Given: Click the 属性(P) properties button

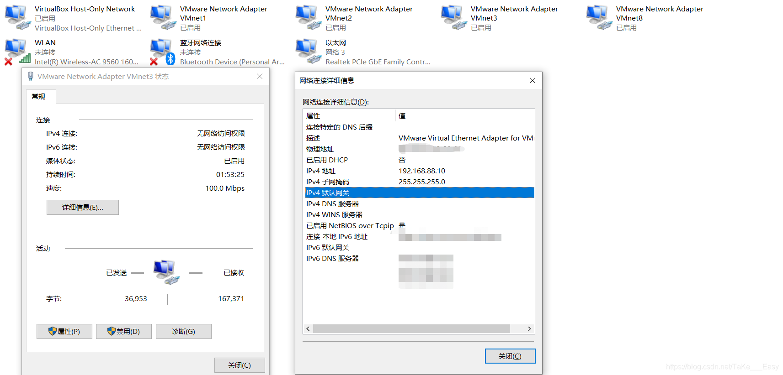Looking at the screenshot, I should coord(64,331).
